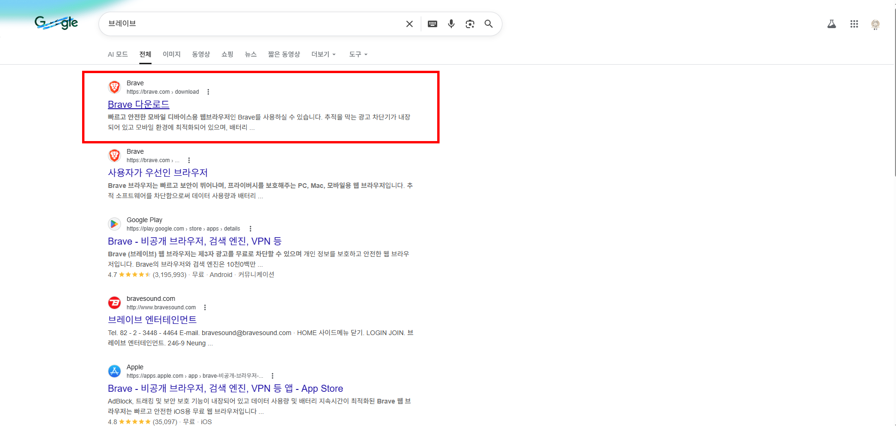Switch to 이미지 tab
The image size is (896, 426).
pyautogui.click(x=172, y=54)
